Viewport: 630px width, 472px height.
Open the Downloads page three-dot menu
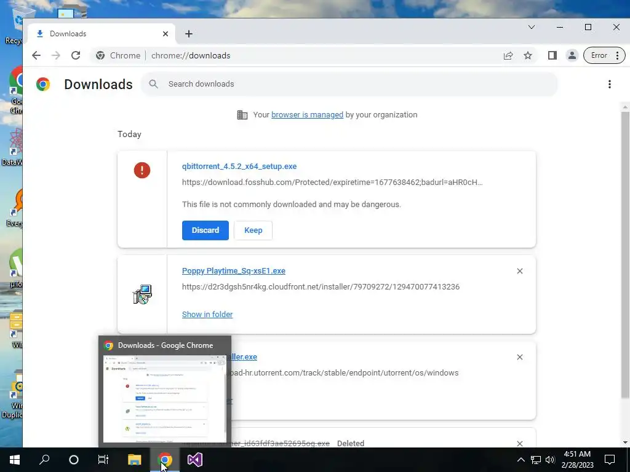pyautogui.click(x=610, y=84)
